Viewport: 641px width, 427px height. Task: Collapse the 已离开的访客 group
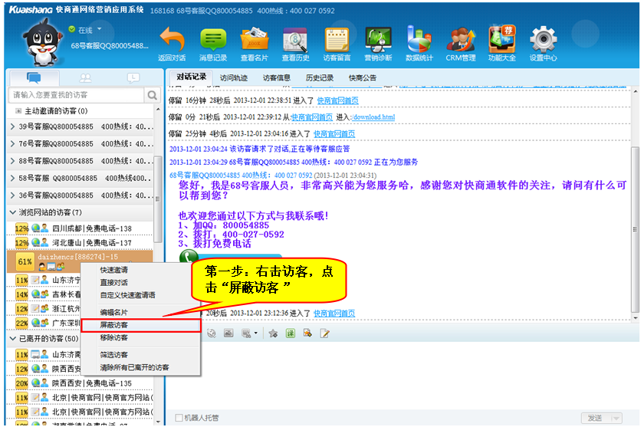(x=12, y=338)
